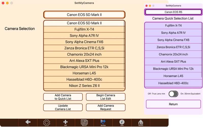Minimize the purple SetMyCamera window
This screenshot has height=127, width=203.
pyautogui.click(x=150, y=6)
